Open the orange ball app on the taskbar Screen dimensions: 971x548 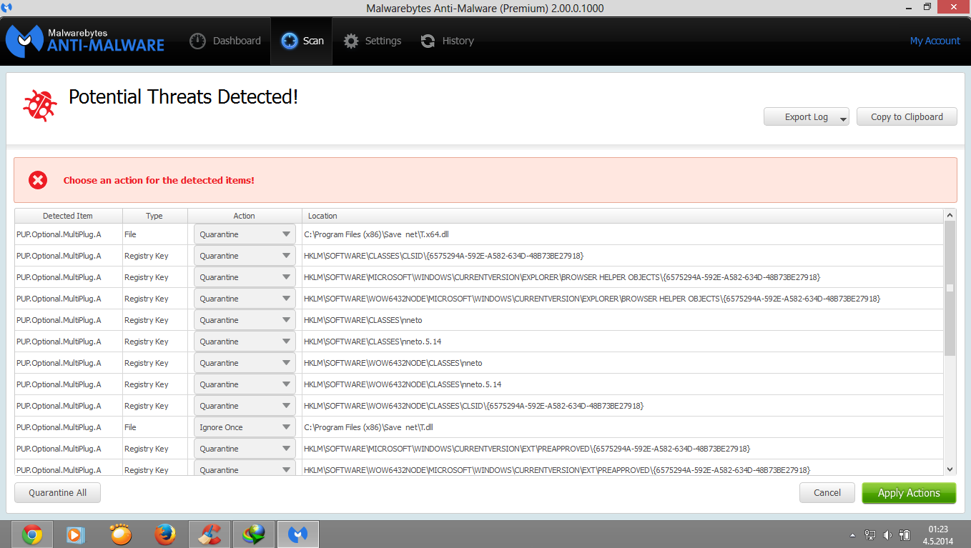(x=121, y=534)
